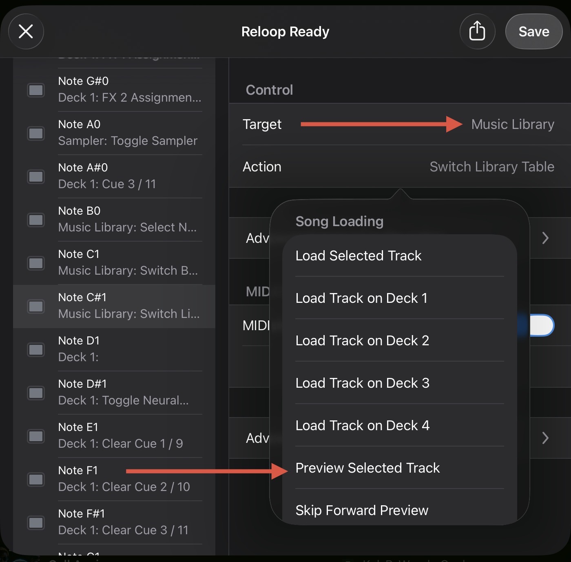Choose Load Selected Track from menu
This screenshot has height=562, width=571.
(358, 255)
